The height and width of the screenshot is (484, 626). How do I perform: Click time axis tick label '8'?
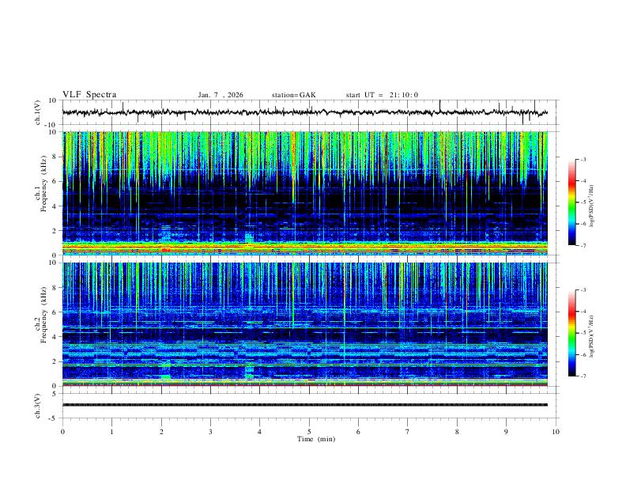tap(457, 432)
